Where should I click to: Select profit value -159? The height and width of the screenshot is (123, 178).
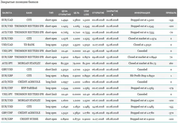coord(171,20)
